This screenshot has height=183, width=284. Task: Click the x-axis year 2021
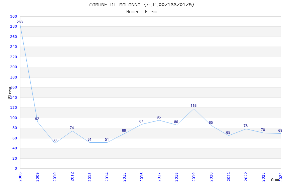click(x=229, y=177)
